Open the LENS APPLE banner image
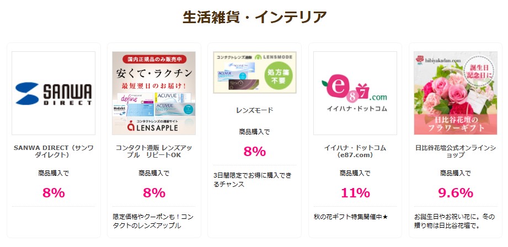The width and height of the screenshot is (508, 247). 154,93
